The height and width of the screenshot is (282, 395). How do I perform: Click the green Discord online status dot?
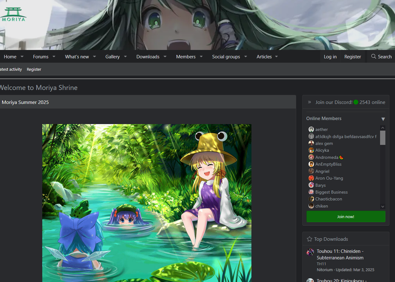[356, 102]
